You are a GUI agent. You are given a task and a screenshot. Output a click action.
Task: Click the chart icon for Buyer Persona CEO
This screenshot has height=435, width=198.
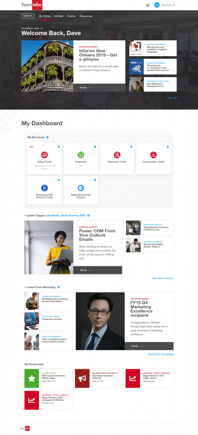pos(31,400)
